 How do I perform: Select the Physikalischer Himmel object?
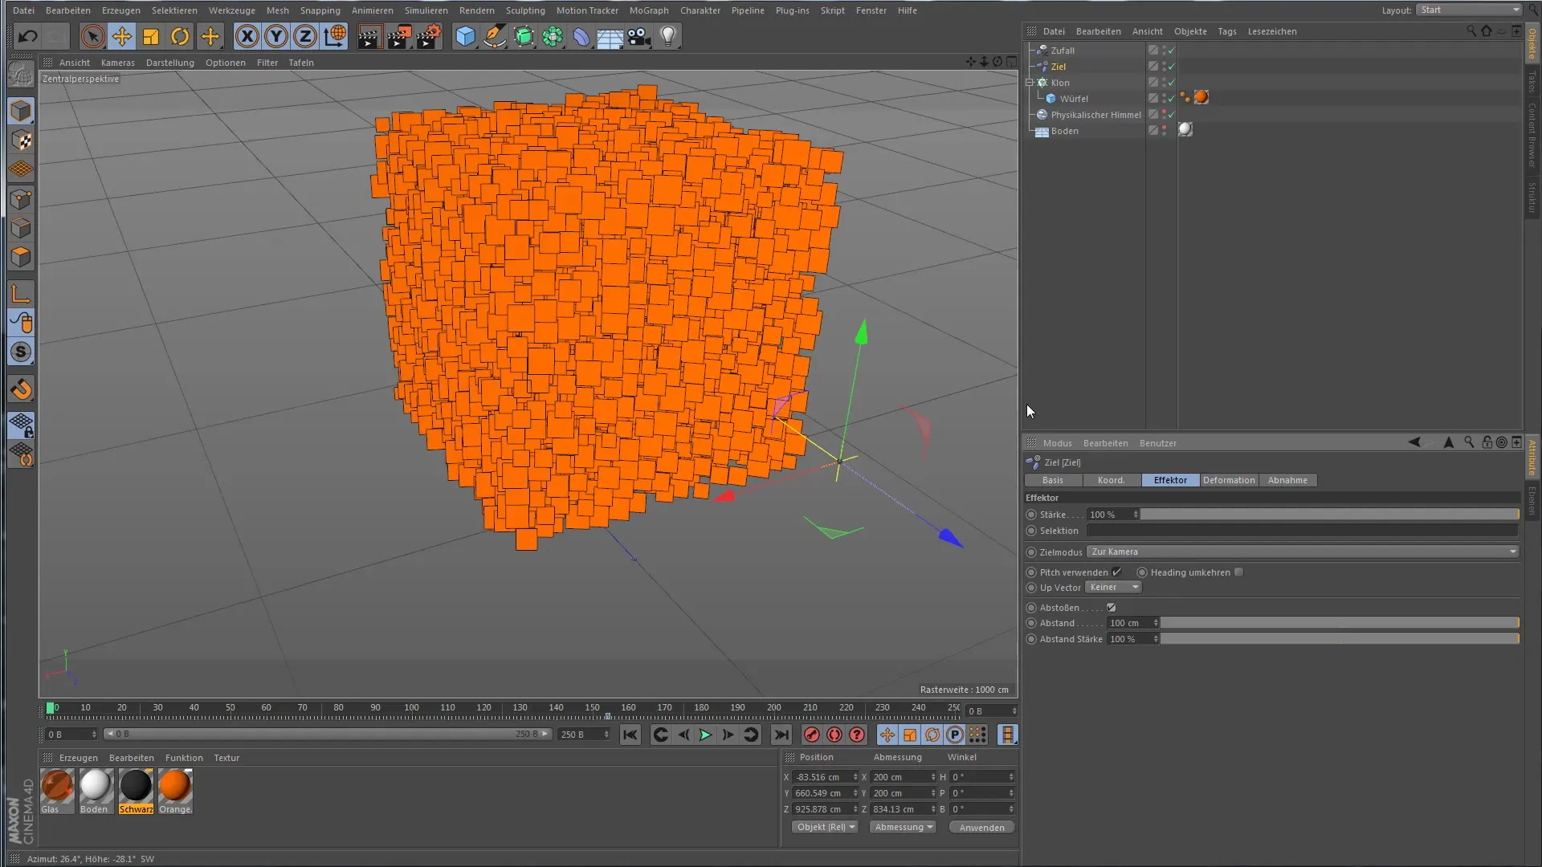1095,115
